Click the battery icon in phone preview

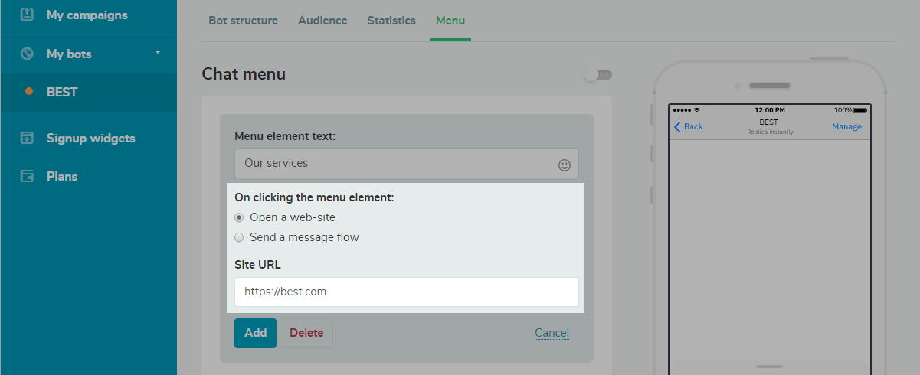pyautogui.click(x=861, y=111)
